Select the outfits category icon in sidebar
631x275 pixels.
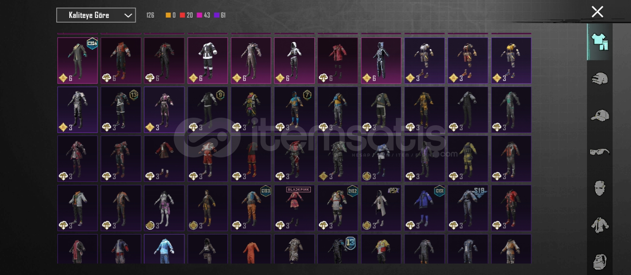click(600, 42)
